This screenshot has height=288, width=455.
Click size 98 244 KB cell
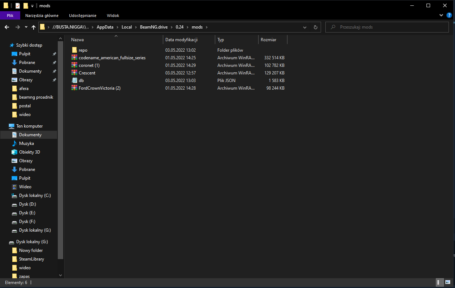tap(276, 88)
